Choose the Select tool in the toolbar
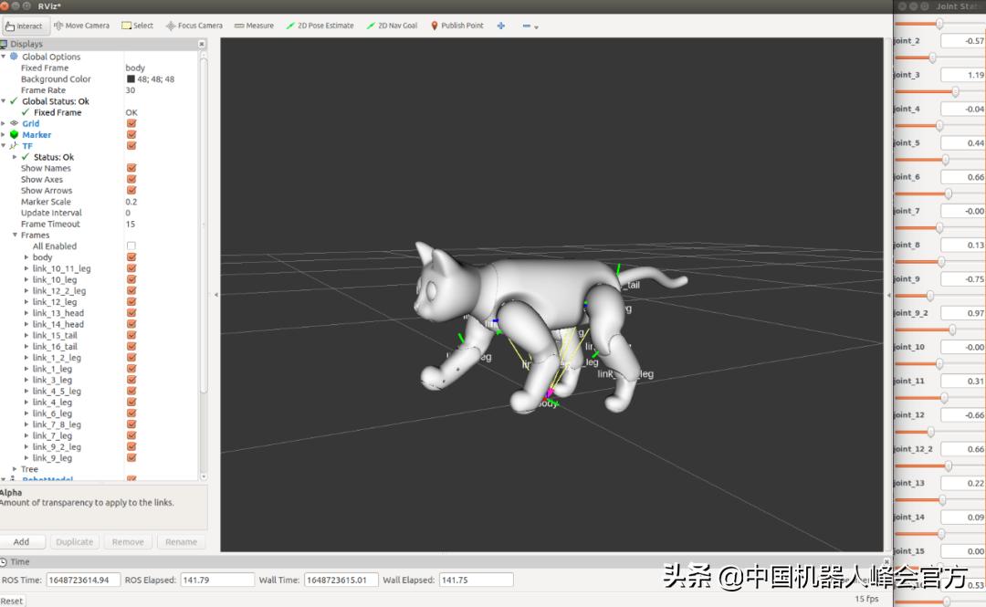 coord(137,26)
